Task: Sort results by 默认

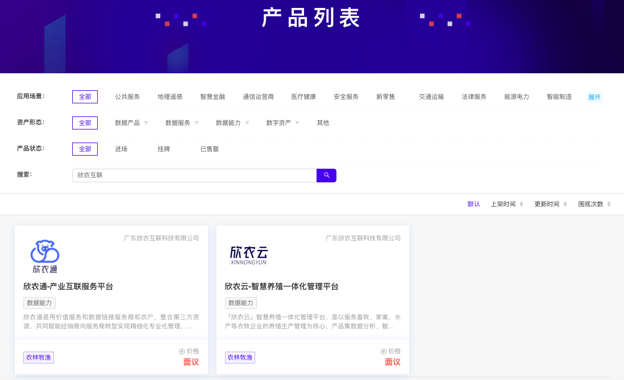Action: point(473,204)
